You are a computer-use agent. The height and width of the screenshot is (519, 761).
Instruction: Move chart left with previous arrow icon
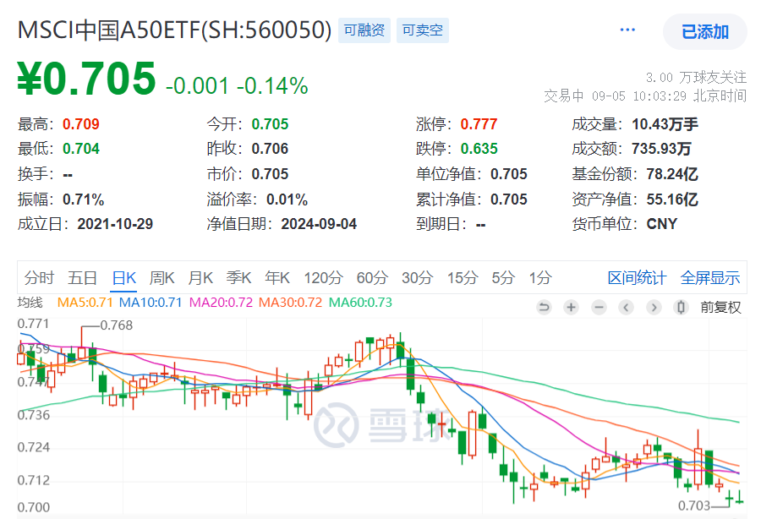626,307
